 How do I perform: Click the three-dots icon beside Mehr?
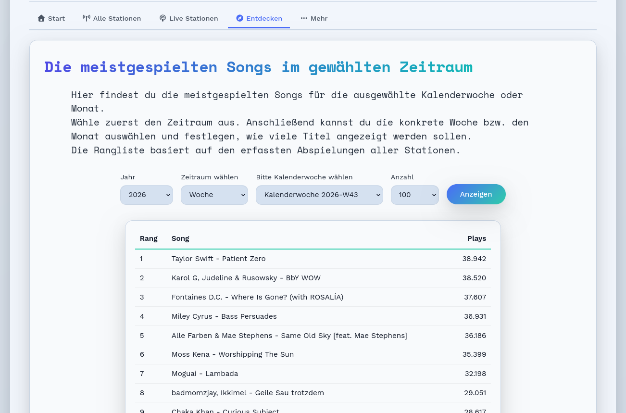click(x=304, y=18)
